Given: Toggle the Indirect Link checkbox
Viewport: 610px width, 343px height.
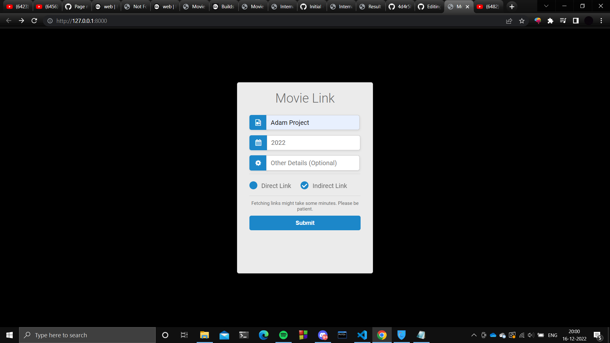Looking at the screenshot, I should [x=304, y=185].
